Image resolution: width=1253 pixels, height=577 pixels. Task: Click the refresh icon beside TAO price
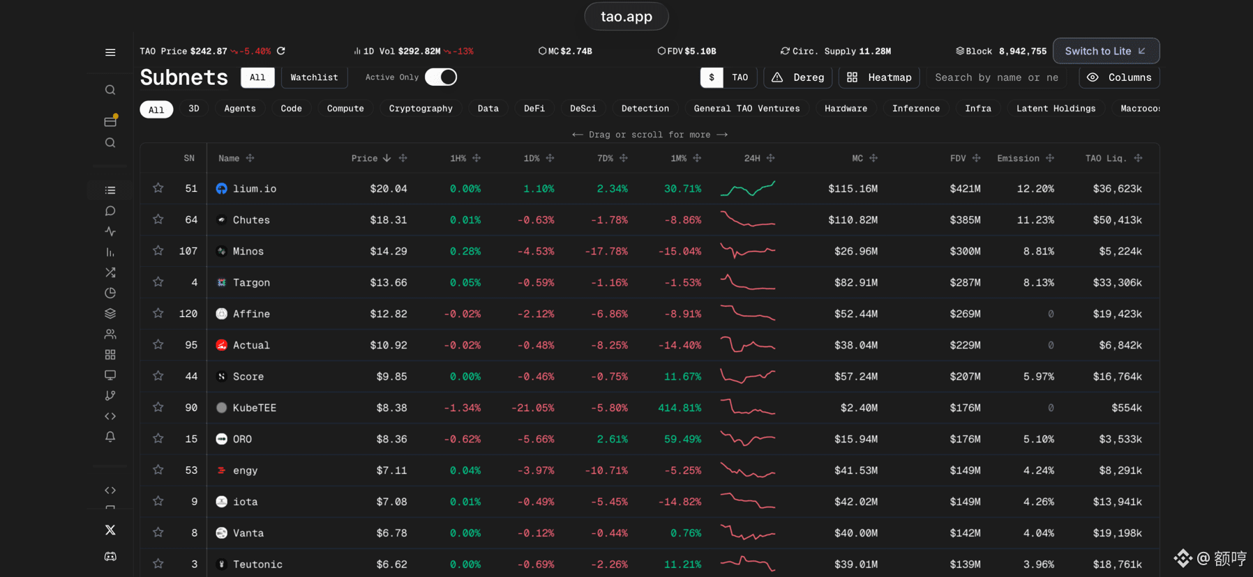(281, 51)
